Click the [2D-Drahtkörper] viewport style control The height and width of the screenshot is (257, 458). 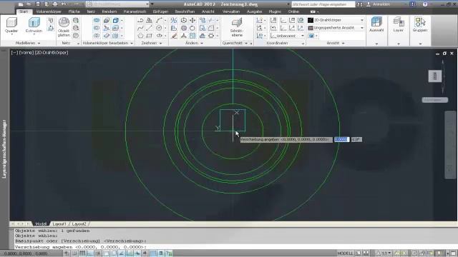[x=52, y=53]
